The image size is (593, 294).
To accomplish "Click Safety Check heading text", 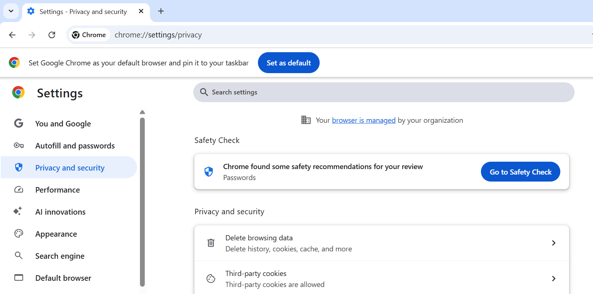I will (x=217, y=140).
